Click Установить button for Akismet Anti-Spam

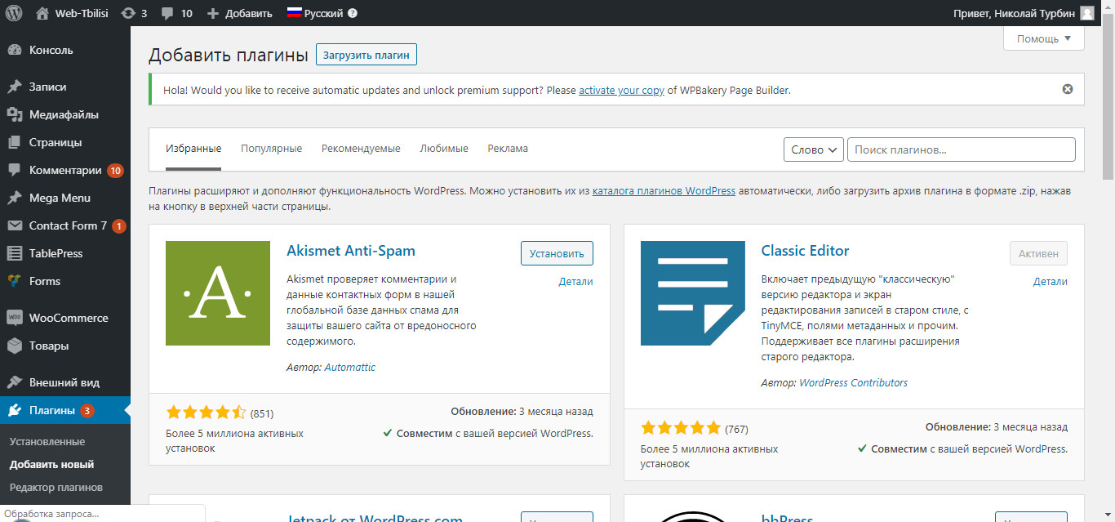click(557, 253)
